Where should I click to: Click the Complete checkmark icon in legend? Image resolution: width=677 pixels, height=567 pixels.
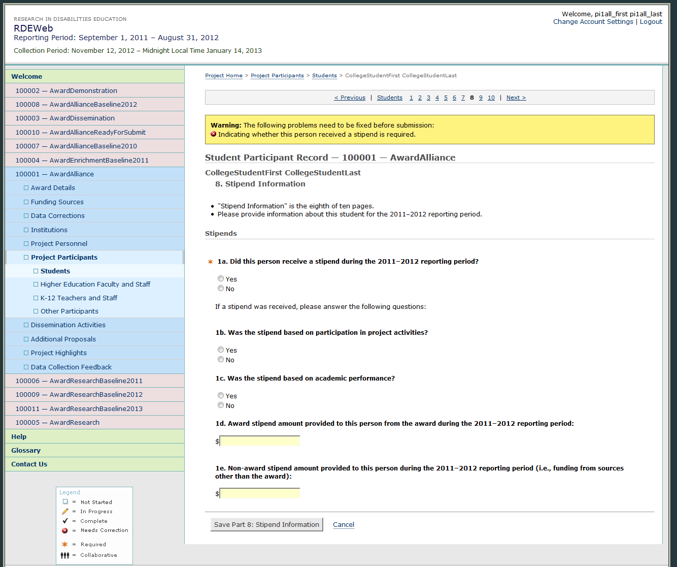(65, 521)
